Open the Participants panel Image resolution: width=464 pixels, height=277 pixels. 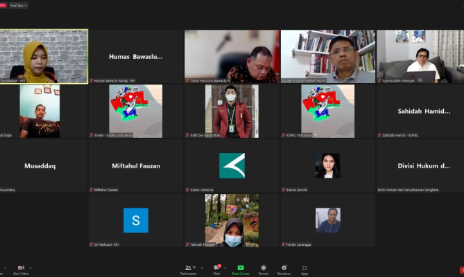click(x=187, y=269)
